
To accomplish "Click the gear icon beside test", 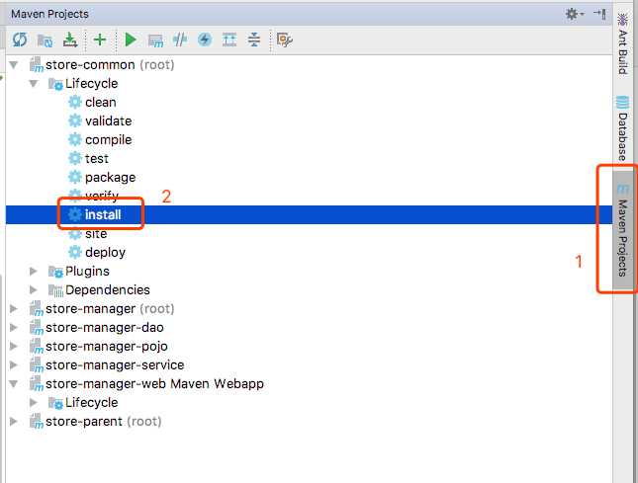I will (75, 158).
